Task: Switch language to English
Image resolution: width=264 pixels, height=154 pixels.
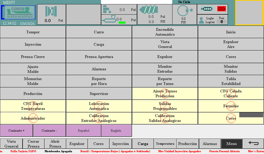Action: (x=116, y=131)
